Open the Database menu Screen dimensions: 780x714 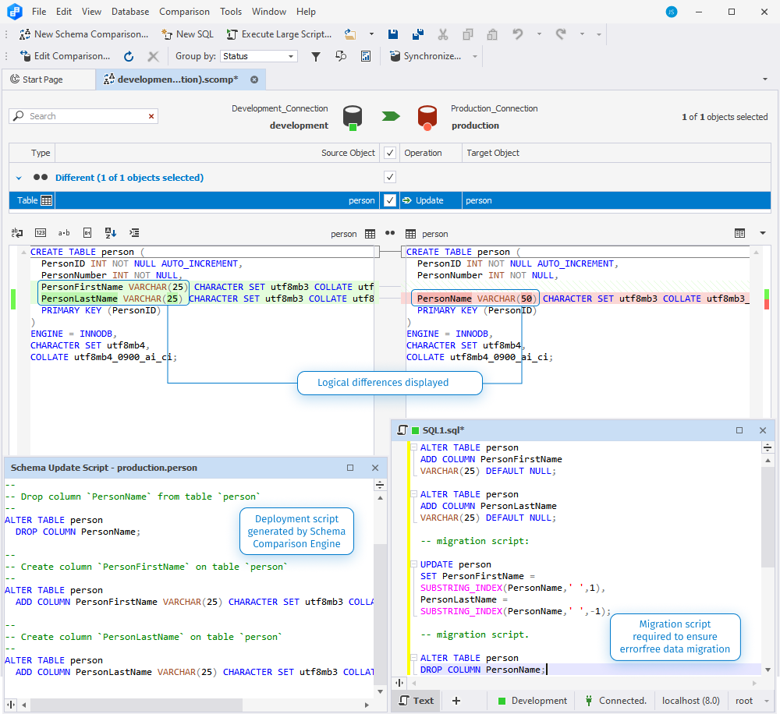click(130, 12)
